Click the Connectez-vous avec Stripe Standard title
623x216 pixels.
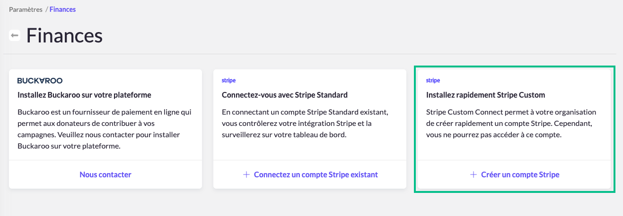tap(285, 95)
